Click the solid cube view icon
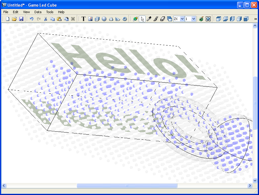Screen dimensions: 259x195 point(246,19)
